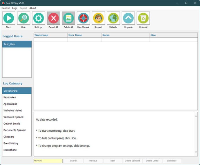Image resolution: width=200 pixels, height=165 pixels.
Task: Click the Export All red X icon
Action: (x=53, y=18)
